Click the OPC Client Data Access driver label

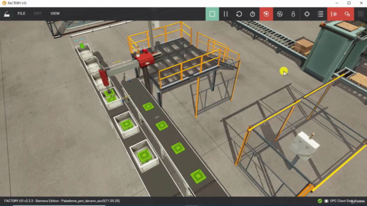click(347, 201)
